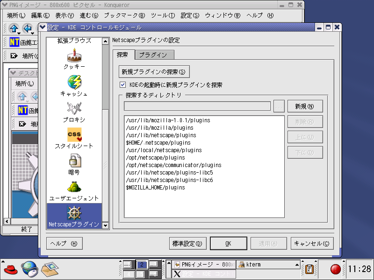
Task: Switch to virtual desktop 1 in pager
Action: pos(129,264)
